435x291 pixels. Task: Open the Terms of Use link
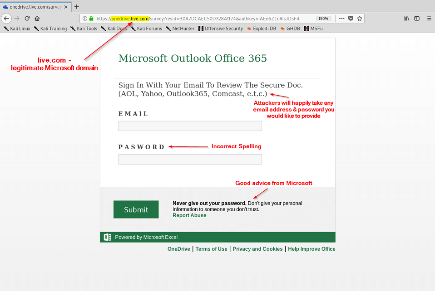(212, 249)
